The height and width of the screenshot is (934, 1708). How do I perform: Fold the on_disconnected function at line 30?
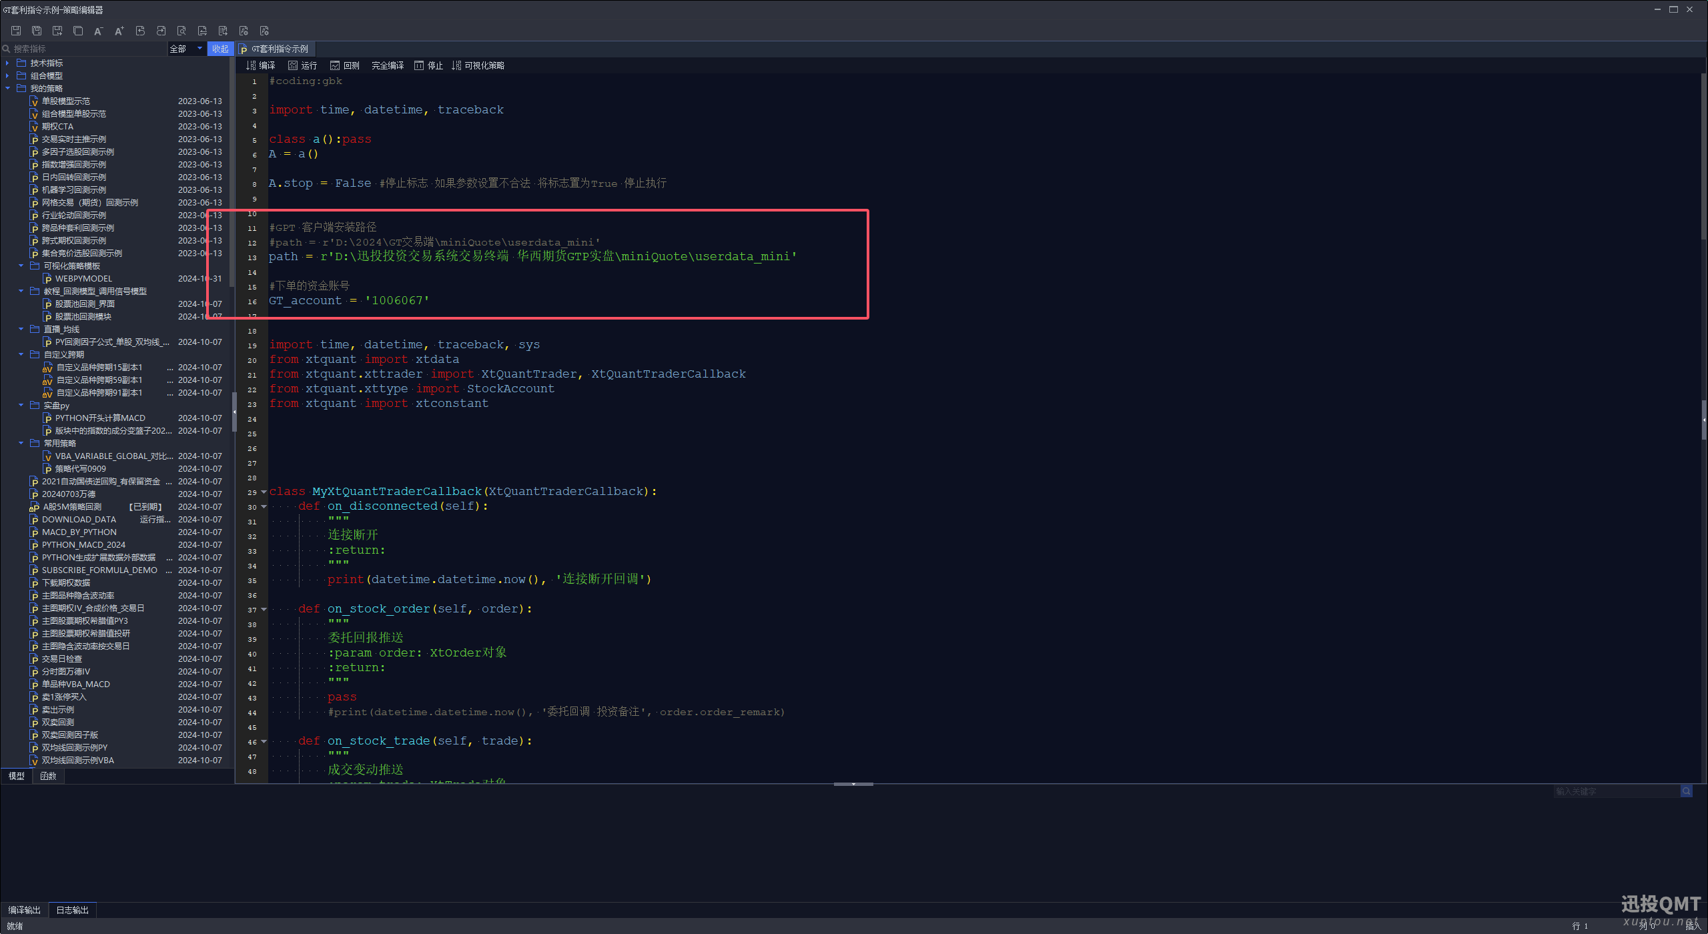tap(264, 506)
